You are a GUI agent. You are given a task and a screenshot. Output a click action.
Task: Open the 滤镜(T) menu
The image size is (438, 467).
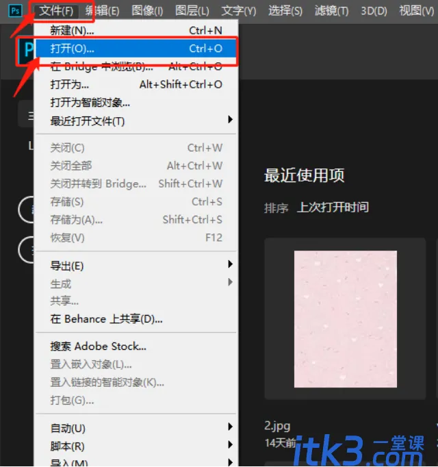[x=331, y=11]
